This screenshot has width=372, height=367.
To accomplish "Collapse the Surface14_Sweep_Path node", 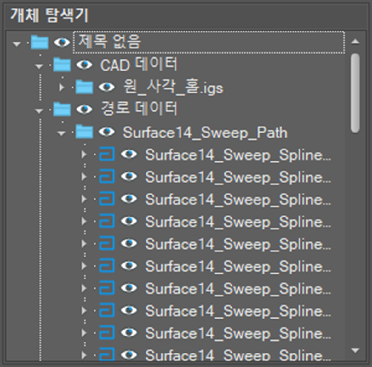I will coord(61,133).
